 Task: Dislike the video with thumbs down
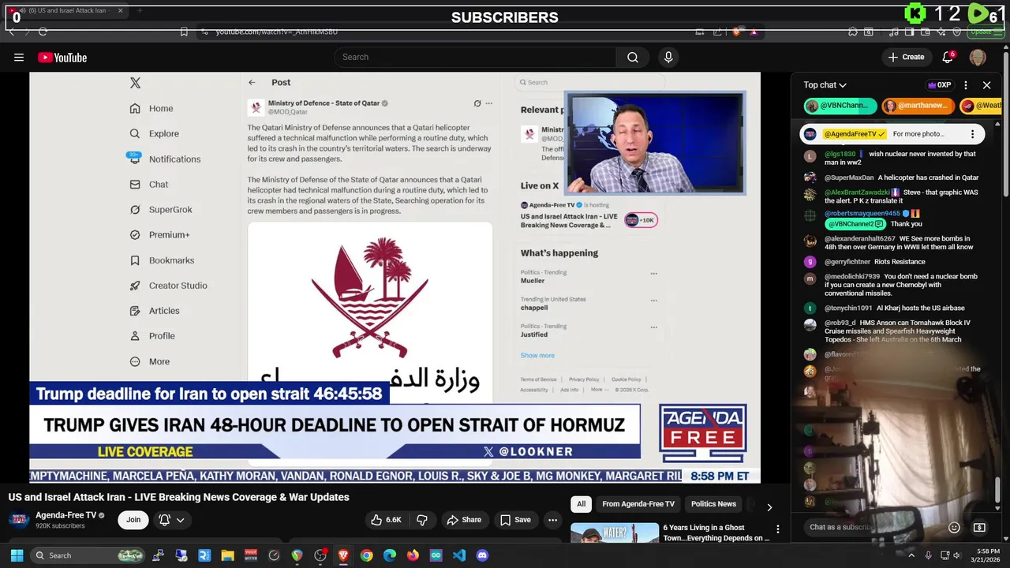pos(422,520)
